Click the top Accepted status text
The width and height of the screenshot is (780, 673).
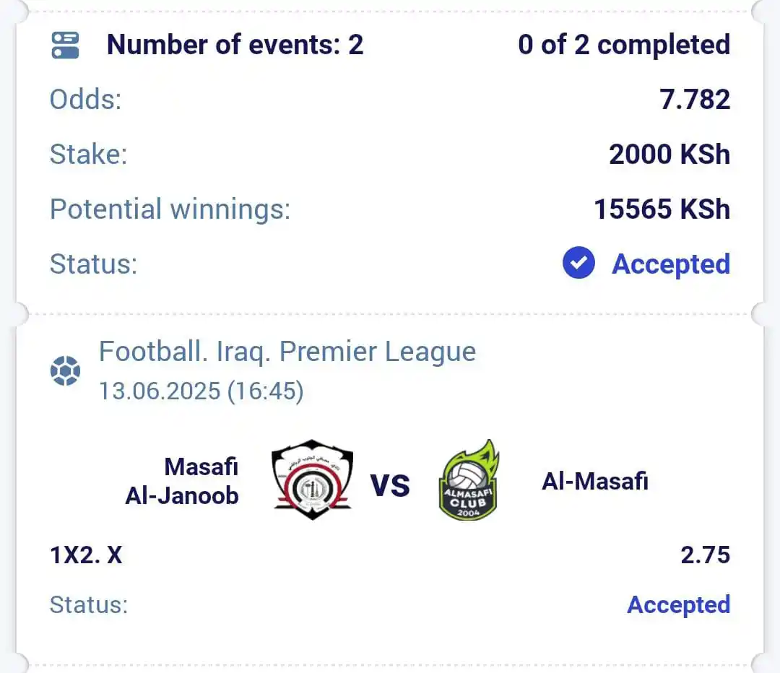671,264
